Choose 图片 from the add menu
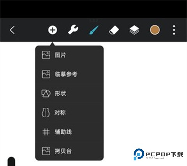The height and width of the screenshot is (166, 187). (69, 55)
